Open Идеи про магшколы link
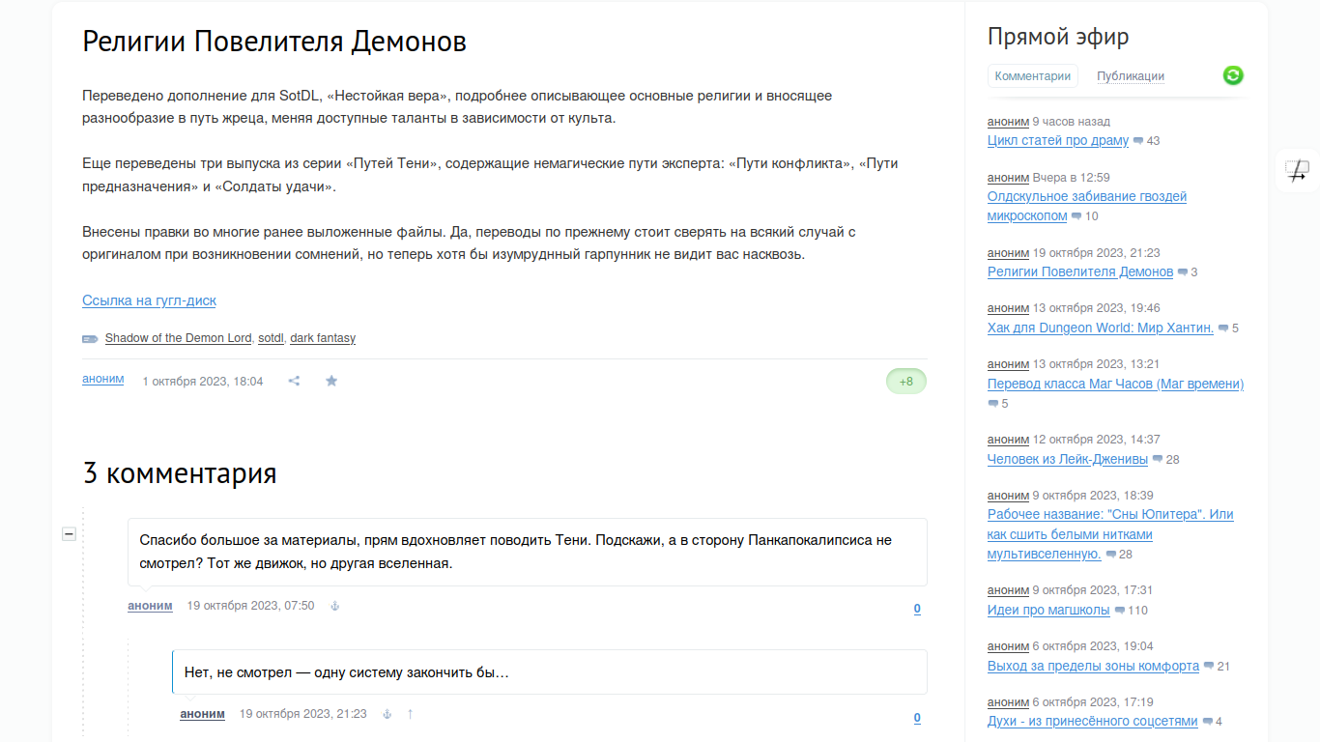1320x742 pixels. coord(1048,610)
